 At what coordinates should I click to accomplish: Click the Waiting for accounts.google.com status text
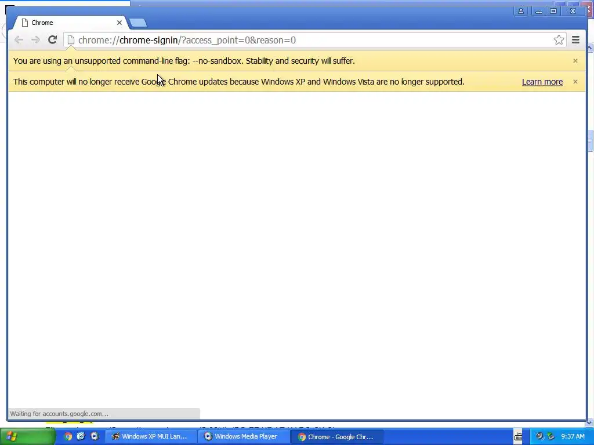(59, 414)
